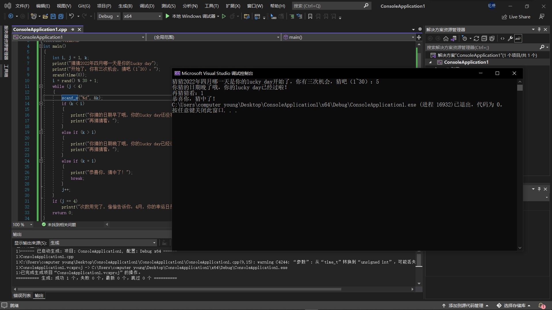Open Properties wrench icon in Solution Explorer

[510, 38]
